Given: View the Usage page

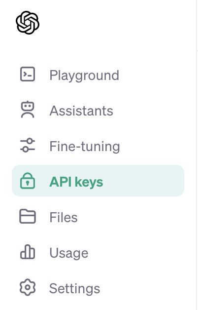Looking at the screenshot, I should click(x=69, y=253).
